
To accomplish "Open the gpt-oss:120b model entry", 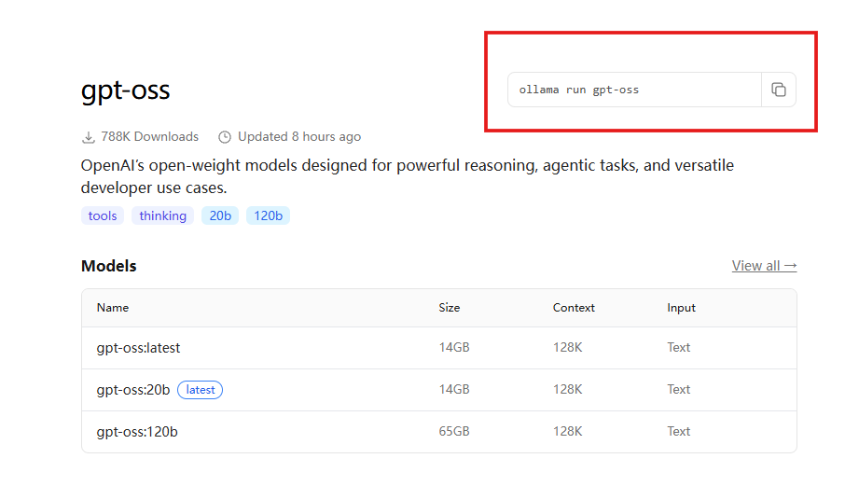I will 137,431.
